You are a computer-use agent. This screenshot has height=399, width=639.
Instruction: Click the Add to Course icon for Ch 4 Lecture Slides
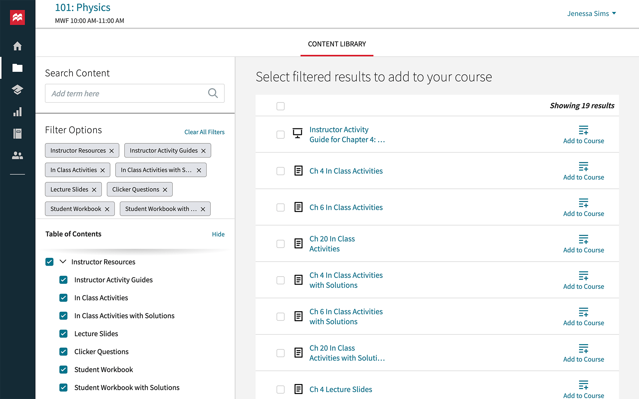click(583, 385)
